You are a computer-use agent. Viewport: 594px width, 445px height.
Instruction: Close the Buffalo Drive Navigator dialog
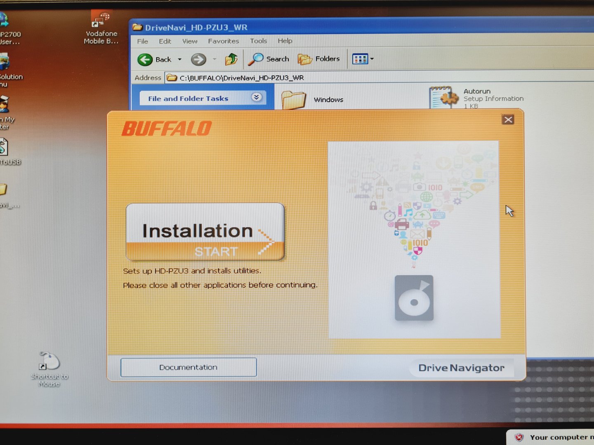coord(508,119)
